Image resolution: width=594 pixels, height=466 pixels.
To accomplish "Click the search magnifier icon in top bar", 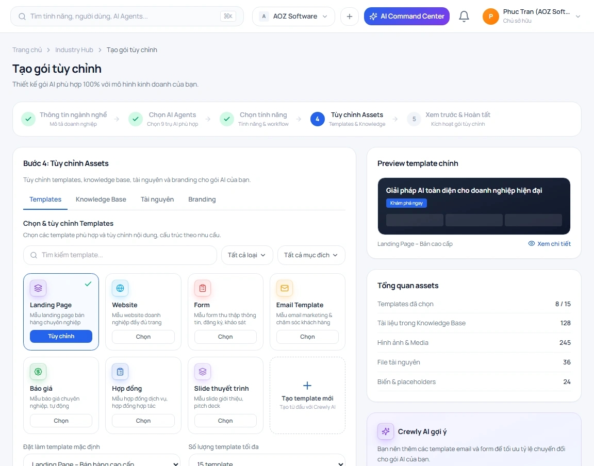I will coord(22,16).
